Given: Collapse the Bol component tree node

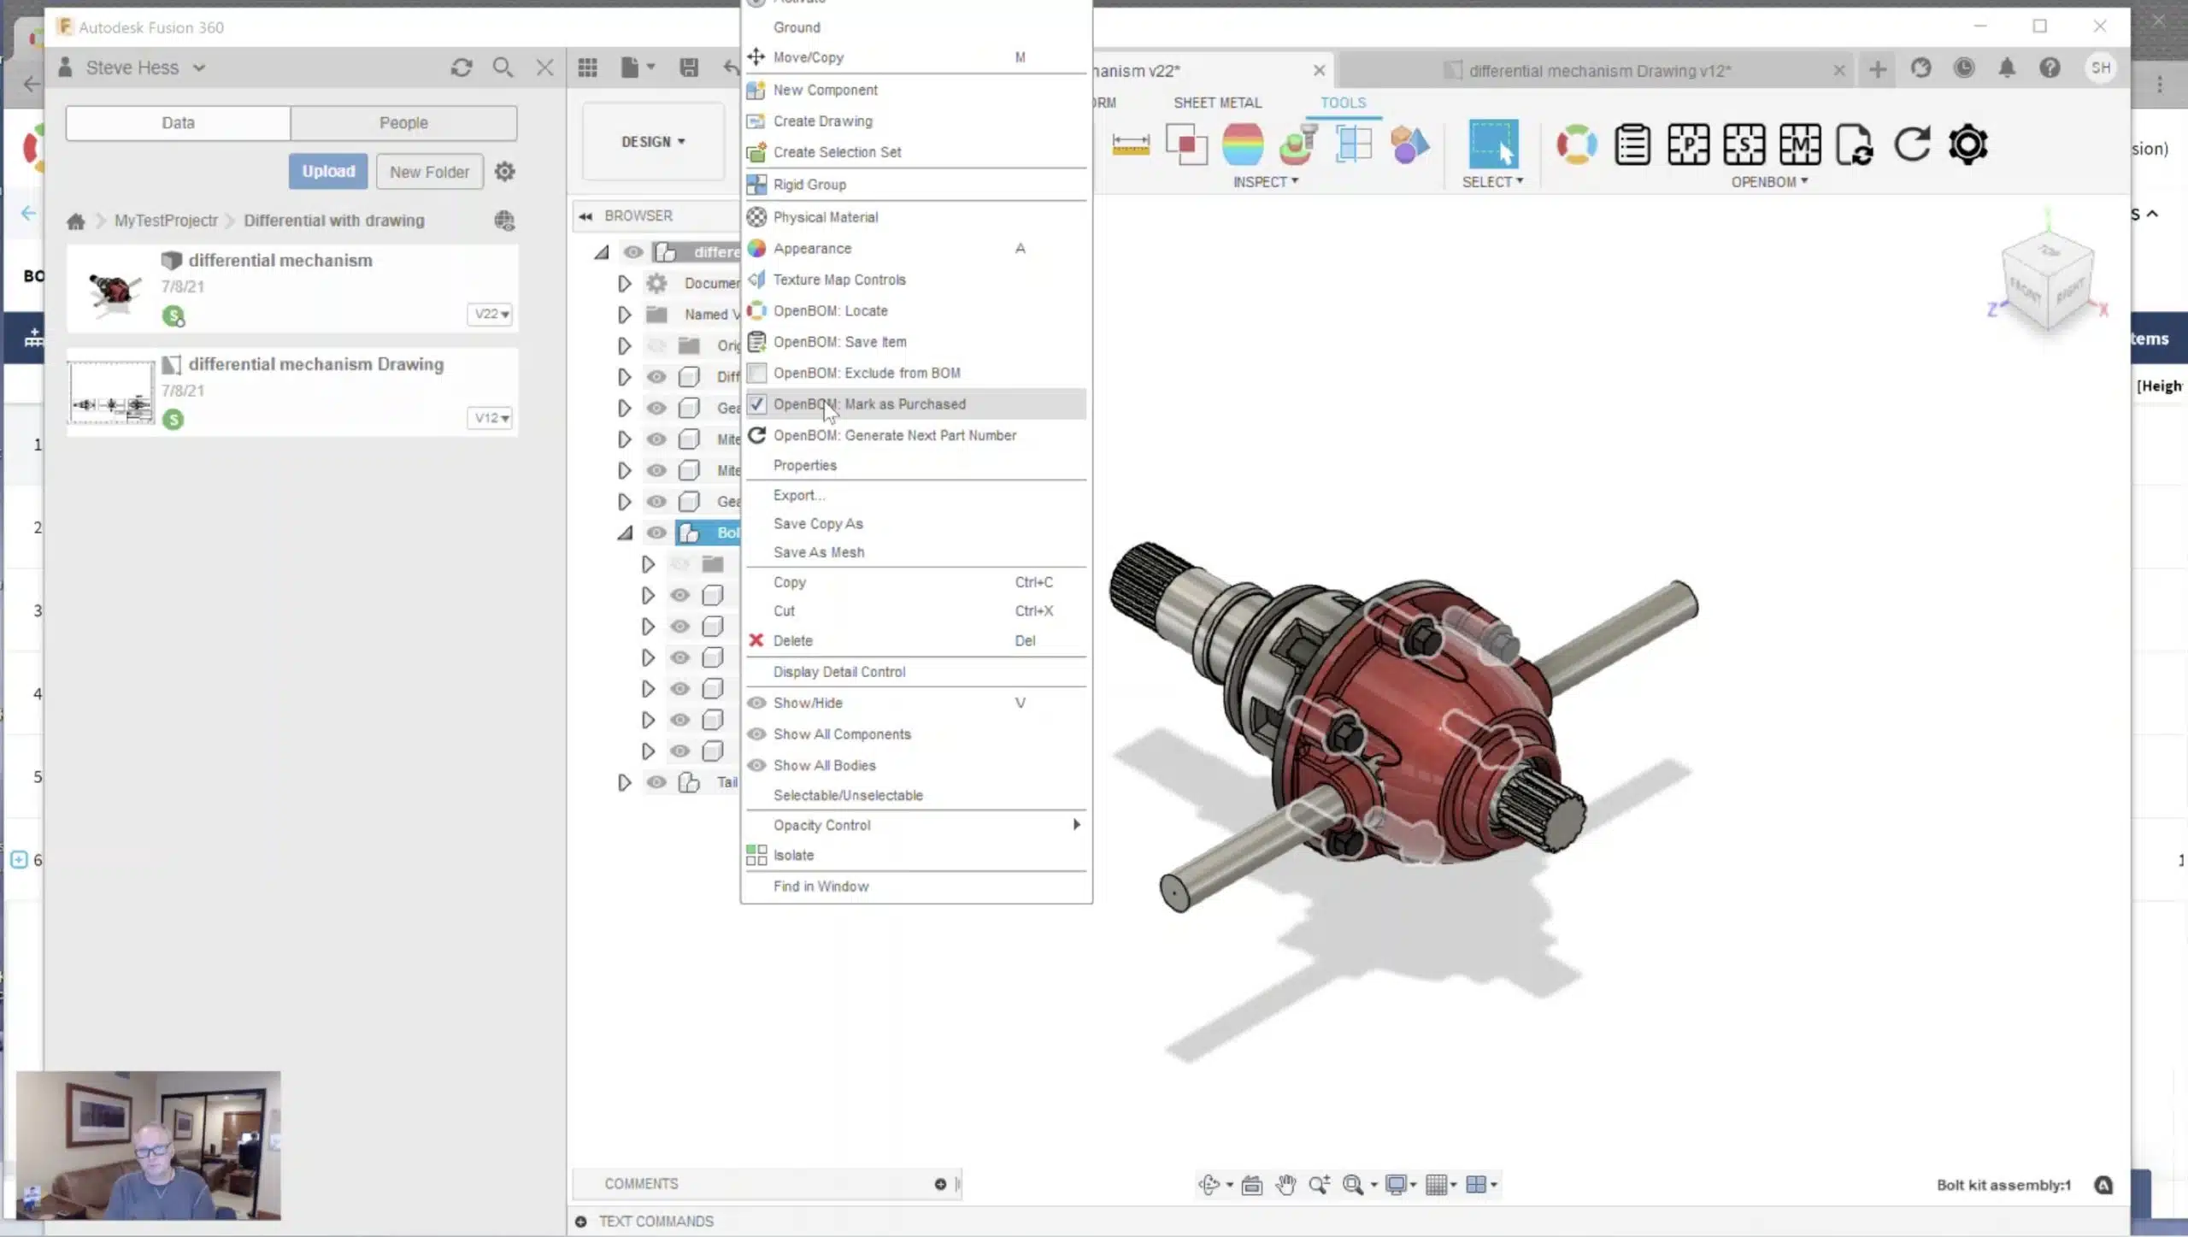Looking at the screenshot, I should [625, 533].
